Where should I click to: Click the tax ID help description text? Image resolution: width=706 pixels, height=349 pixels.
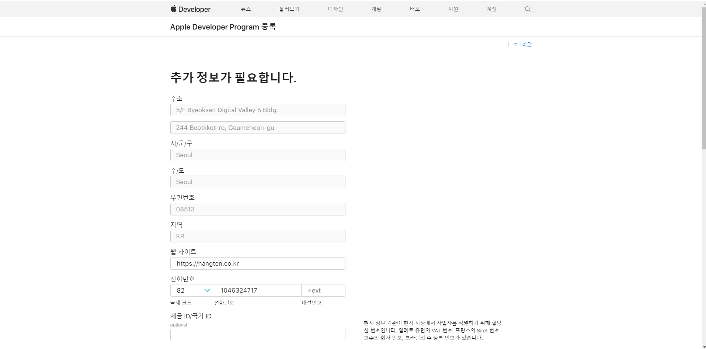click(x=432, y=330)
